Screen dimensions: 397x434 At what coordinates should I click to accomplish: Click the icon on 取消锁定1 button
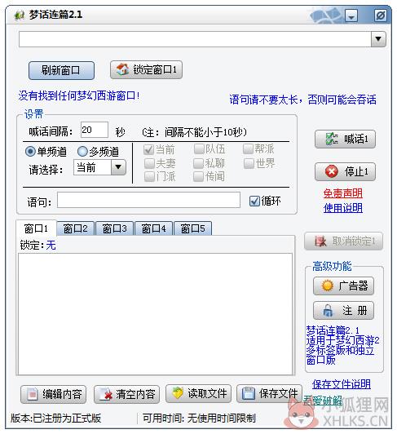click(x=320, y=241)
